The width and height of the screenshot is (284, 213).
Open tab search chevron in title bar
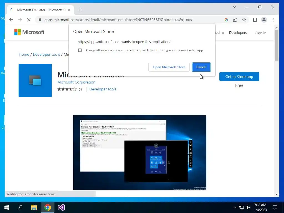[x=234, y=7]
